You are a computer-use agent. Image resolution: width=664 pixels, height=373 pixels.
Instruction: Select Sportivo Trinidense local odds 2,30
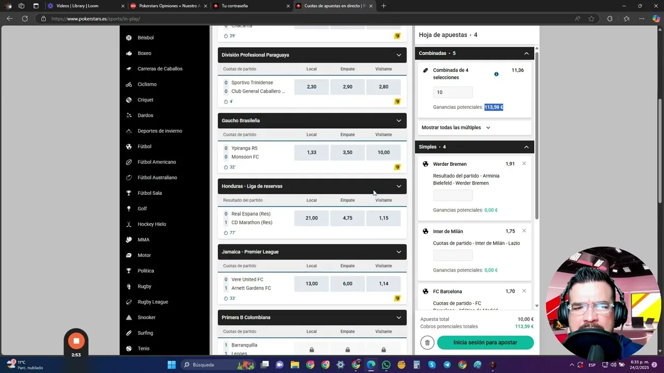pos(311,87)
